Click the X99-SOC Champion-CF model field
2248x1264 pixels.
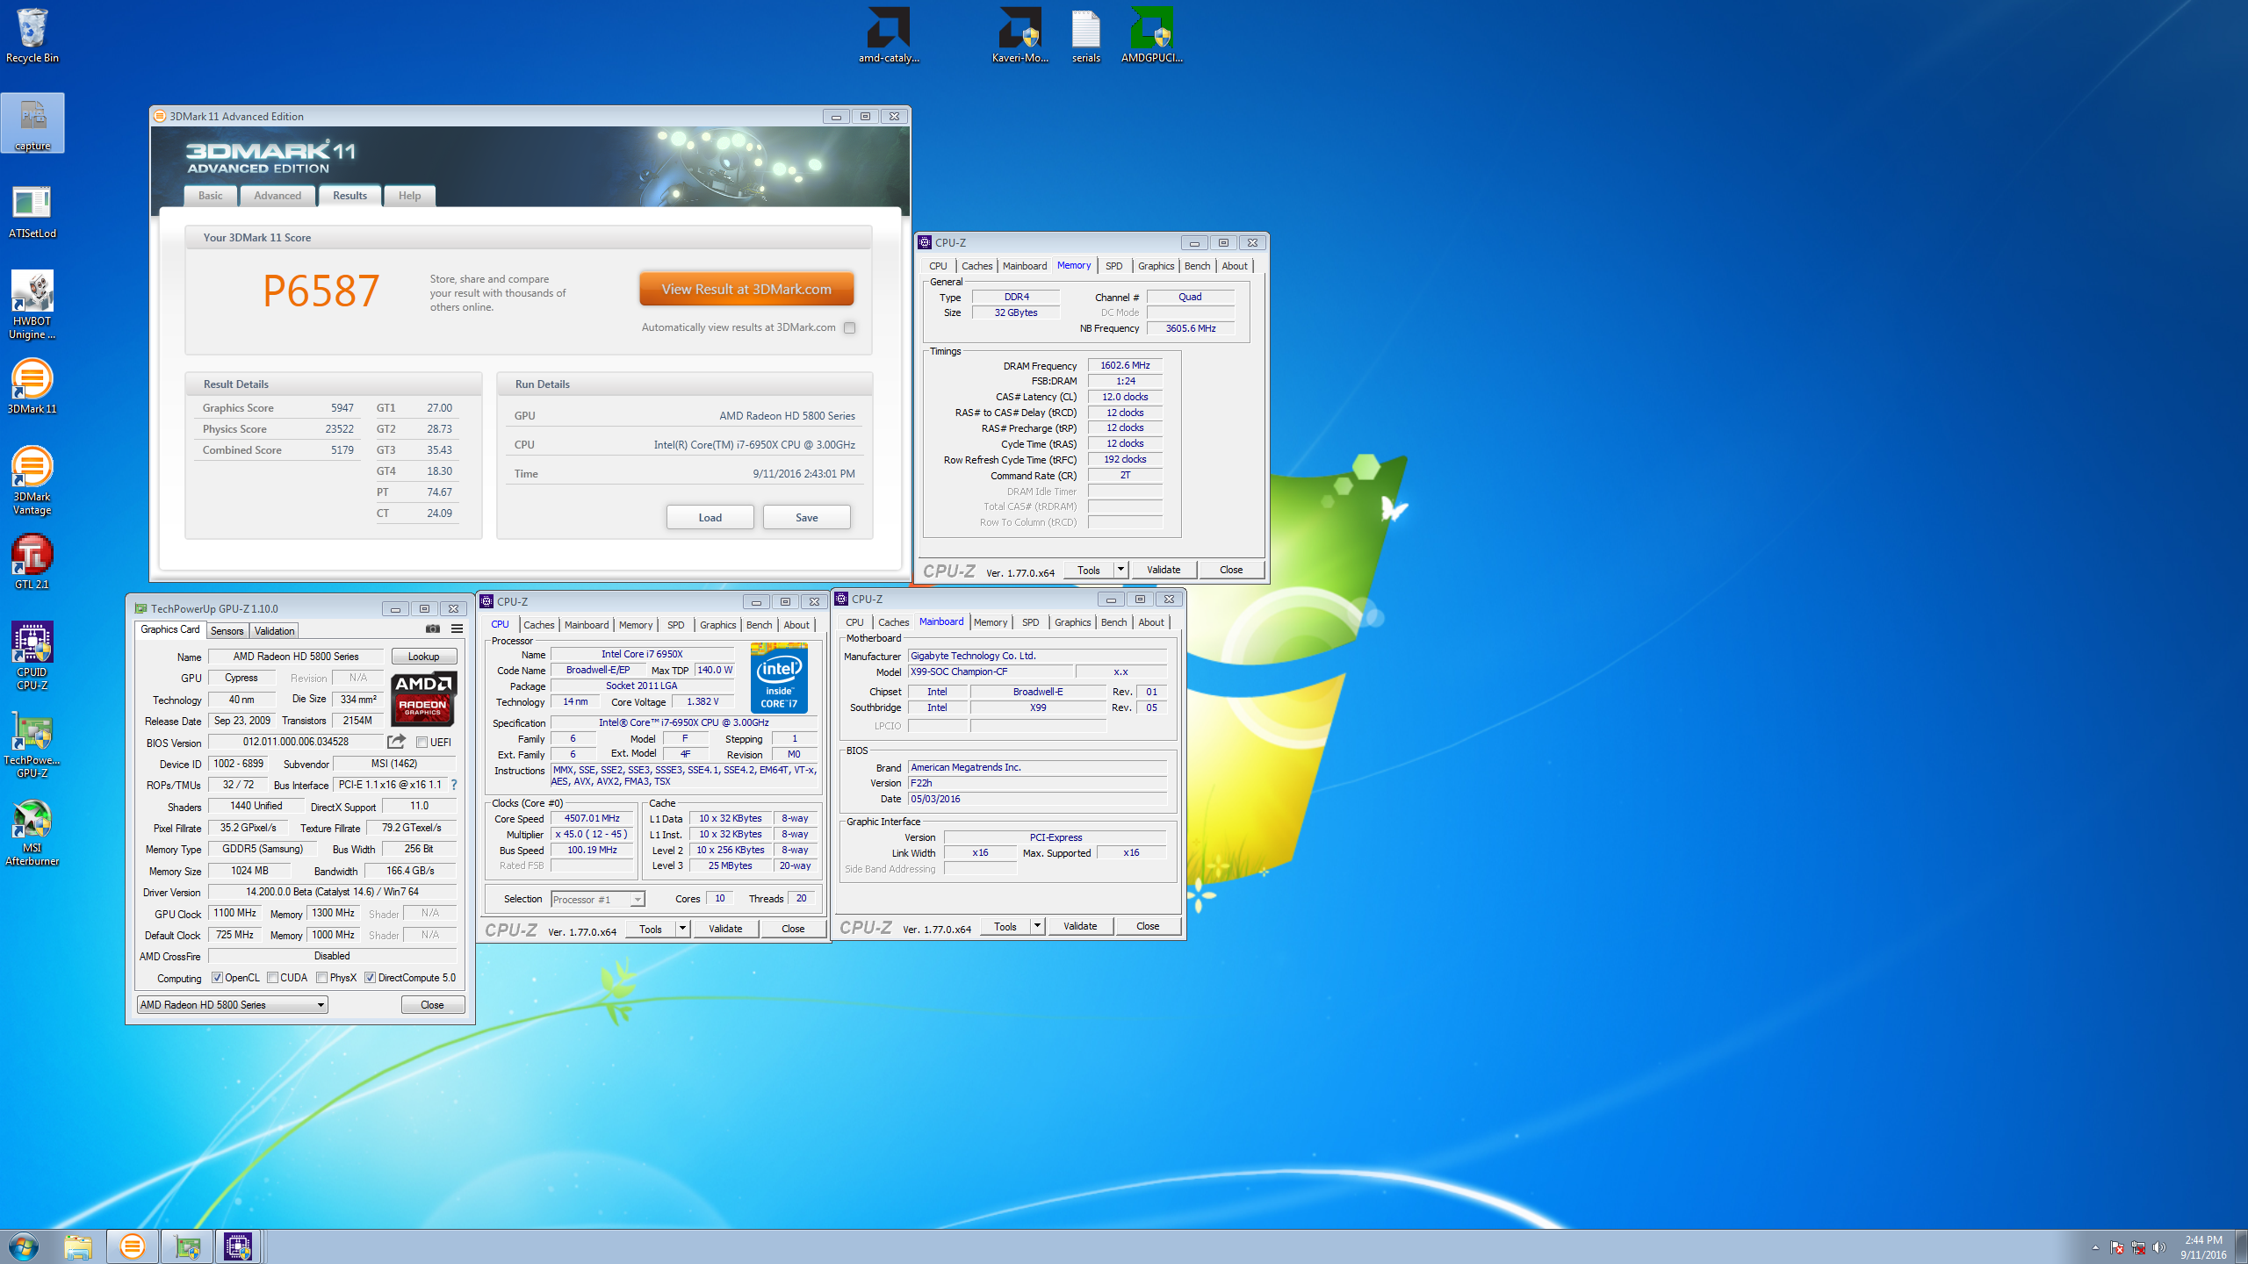click(990, 671)
